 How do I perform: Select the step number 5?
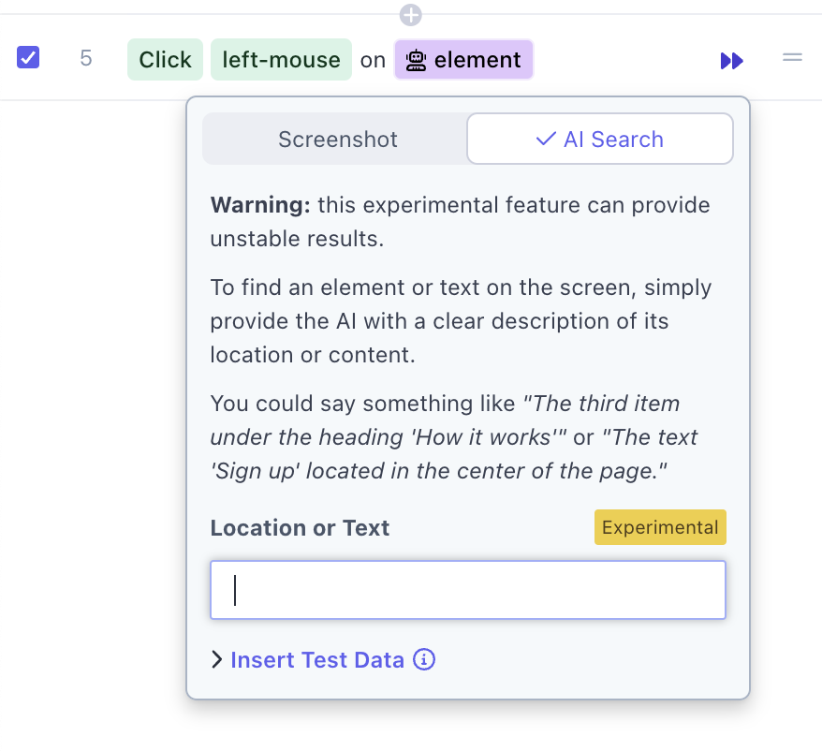pos(86,59)
